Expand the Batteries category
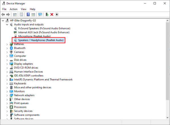The width and height of the screenshot is (170, 125). (7, 44)
